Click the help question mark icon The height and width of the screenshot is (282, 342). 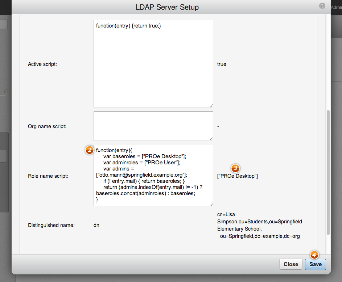[x=322, y=6]
